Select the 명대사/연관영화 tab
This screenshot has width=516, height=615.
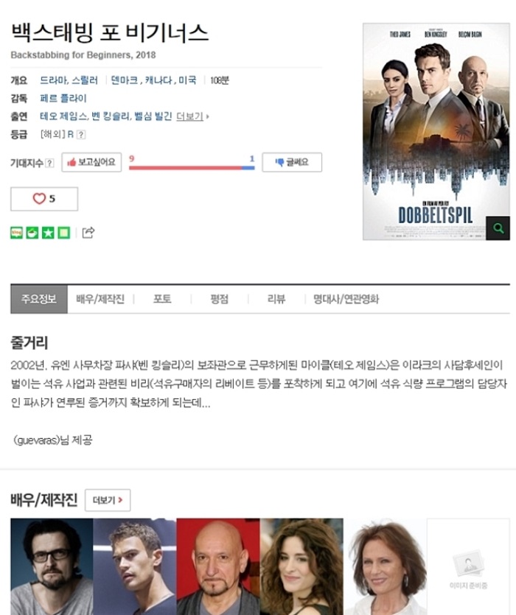coord(346,299)
